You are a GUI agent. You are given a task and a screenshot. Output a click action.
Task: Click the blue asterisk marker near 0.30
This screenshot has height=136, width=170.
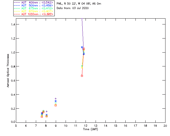(x=56, y=101)
